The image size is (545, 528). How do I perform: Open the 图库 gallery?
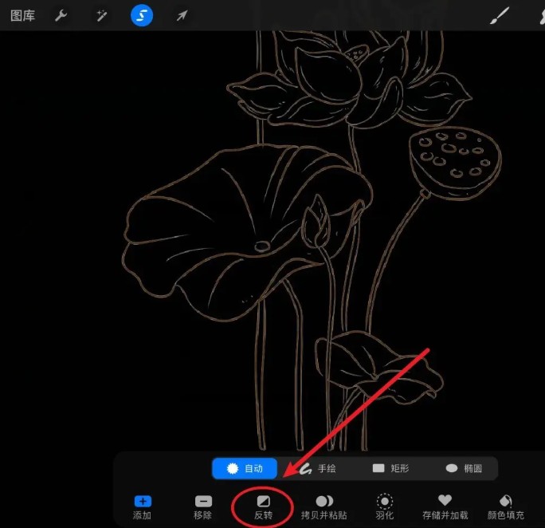click(x=22, y=16)
